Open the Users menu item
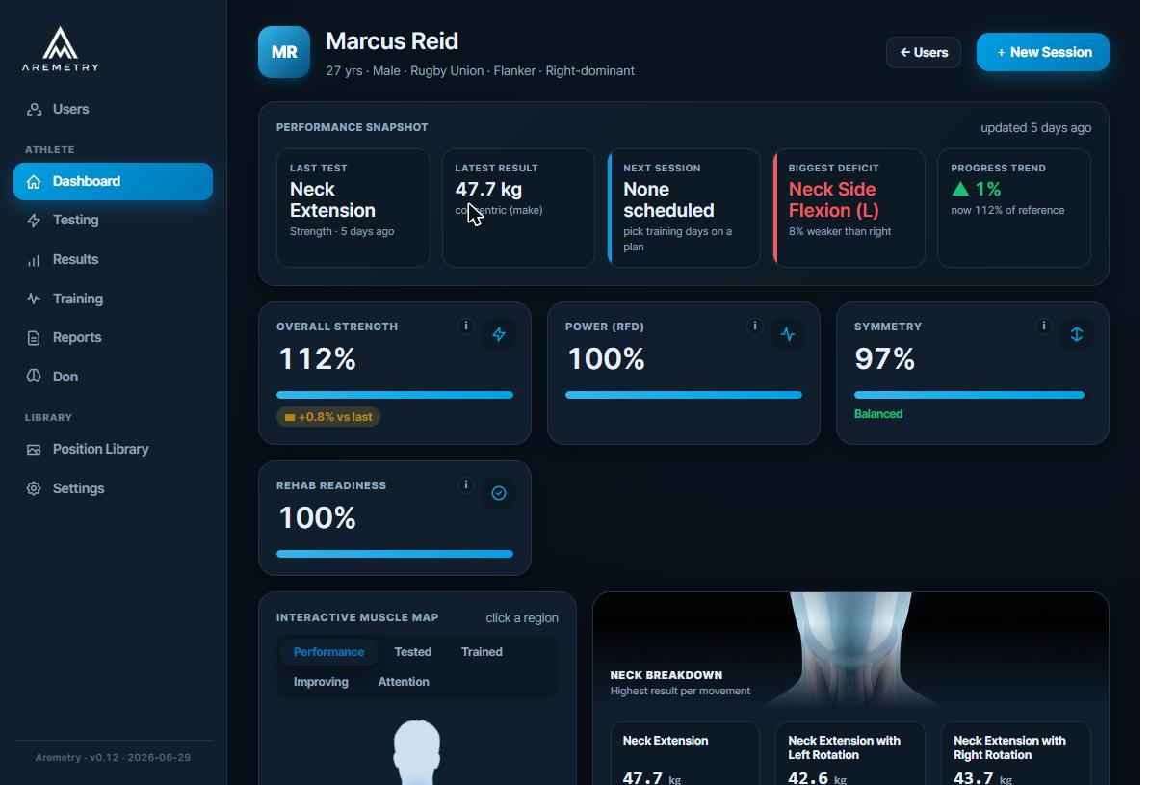The height and width of the screenshot is (785, 1150). (113, 109)
